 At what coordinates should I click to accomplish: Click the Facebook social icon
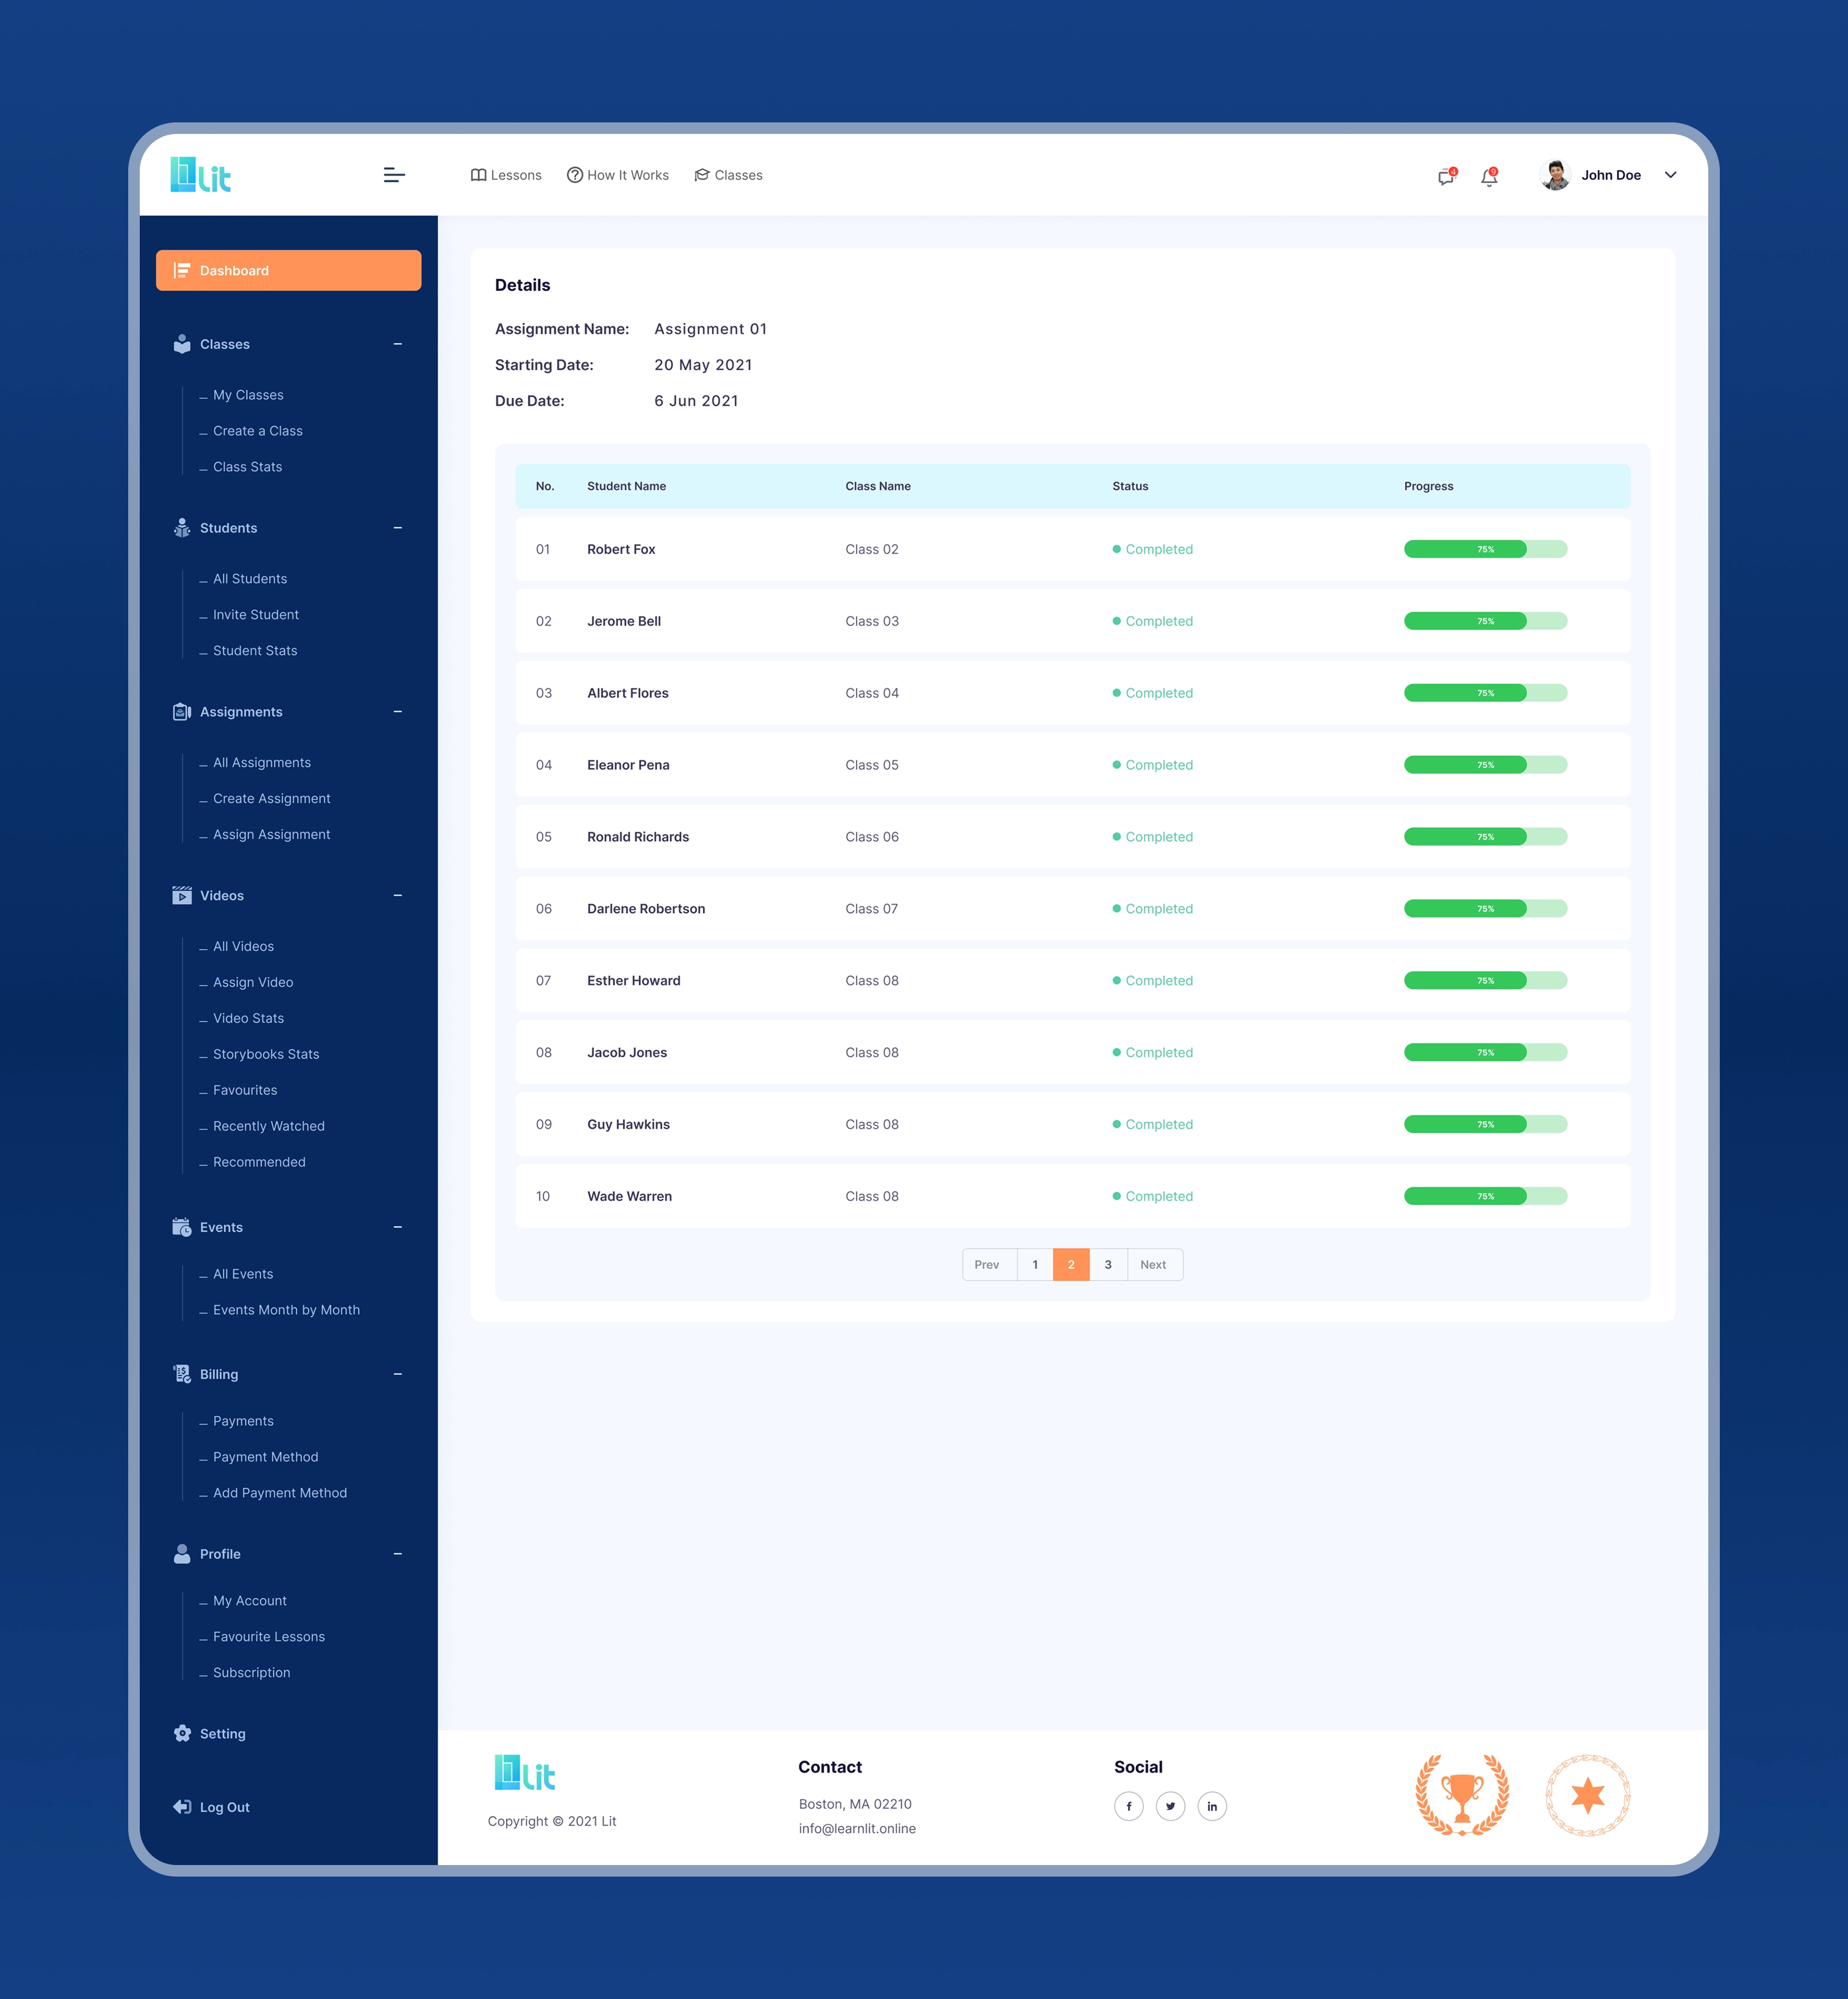click(1129, 1806)
